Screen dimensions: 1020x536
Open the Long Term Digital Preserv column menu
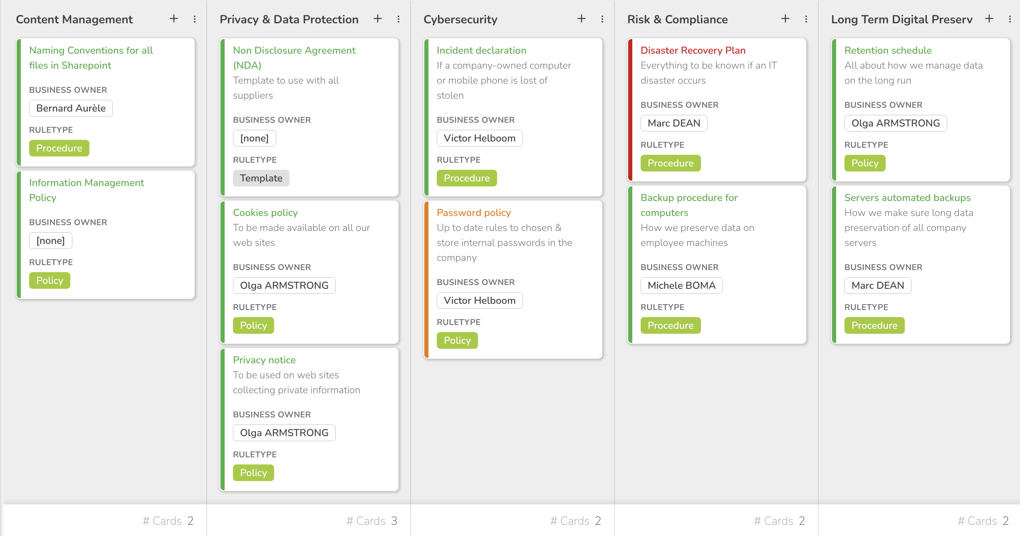(x=1010, y=19)
